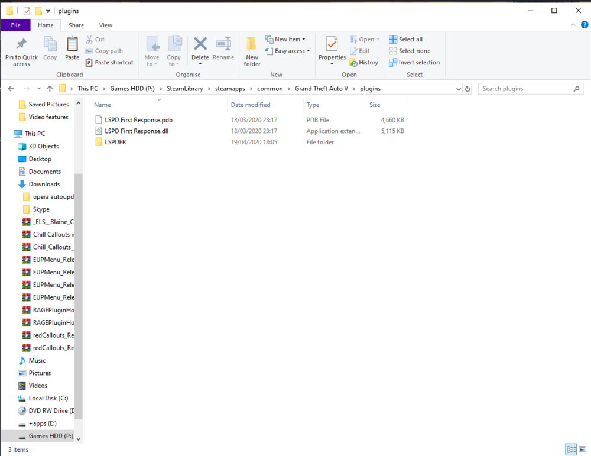Click the Edit ribbon button
The image size is (591, 456).
(359, 51)
